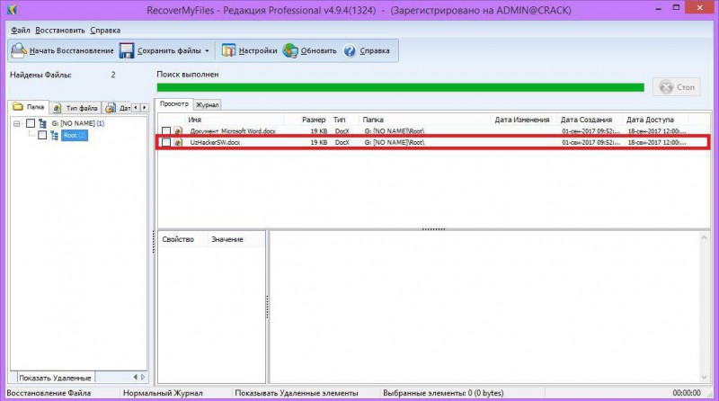Sort by the Имя column header
This screenshot has height=401, width=719.
(x=235, y=120)
